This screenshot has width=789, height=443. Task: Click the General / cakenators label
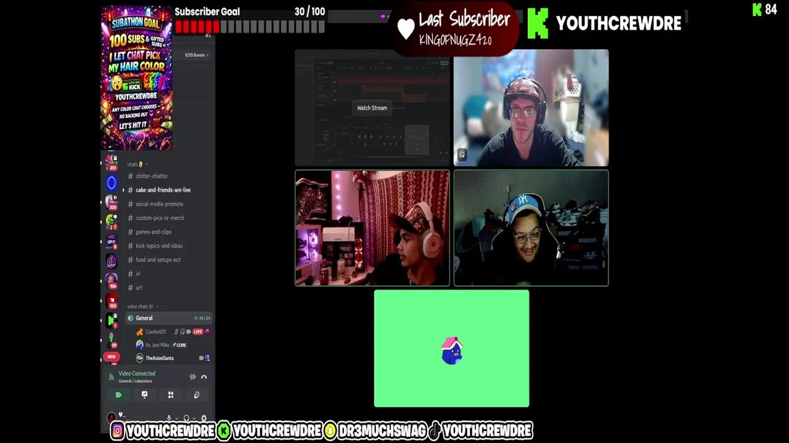click(x=135, y=381)
